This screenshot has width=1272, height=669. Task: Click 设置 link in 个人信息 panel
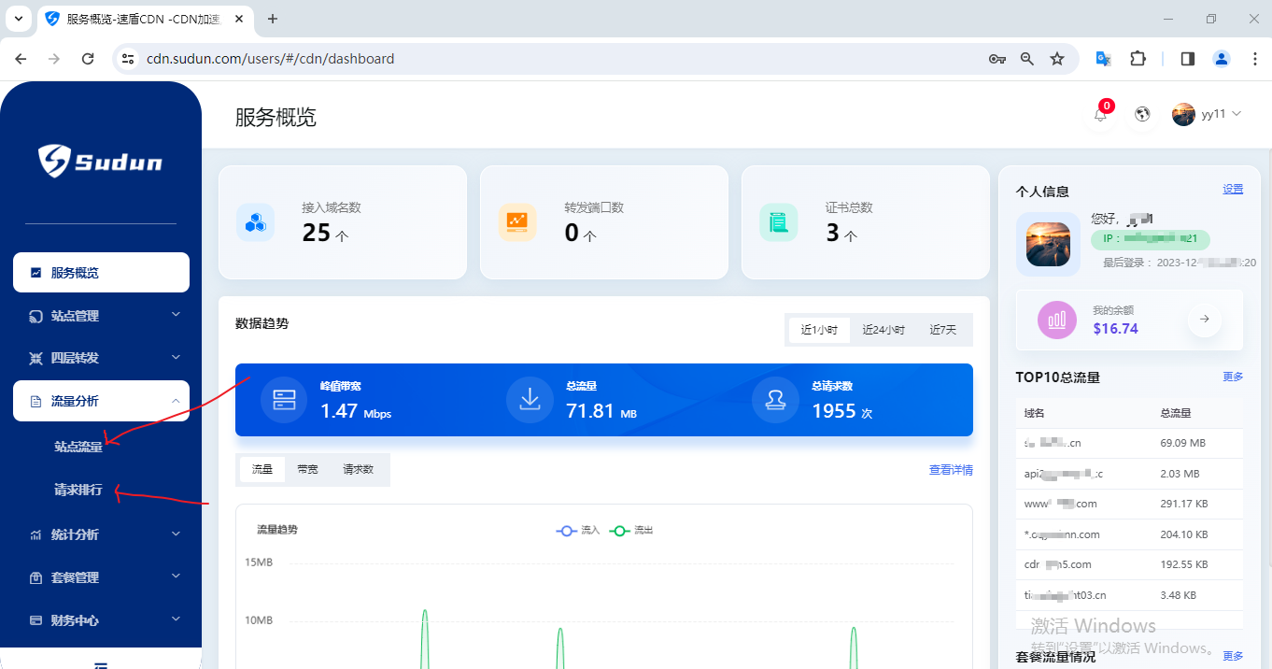pos(1233,189)
